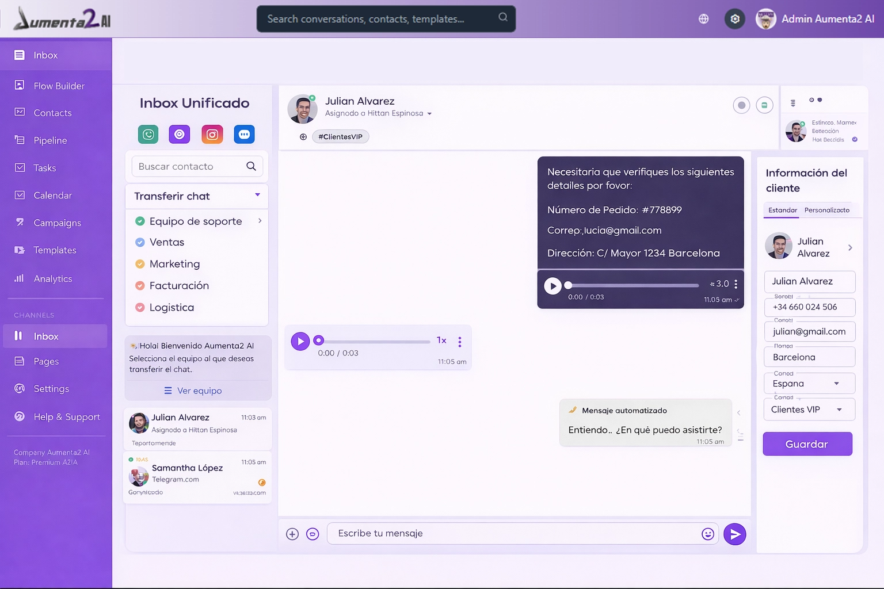Click the plus attachment icon
Viewport: 884px width, 589px height.
tap(292, 534)
